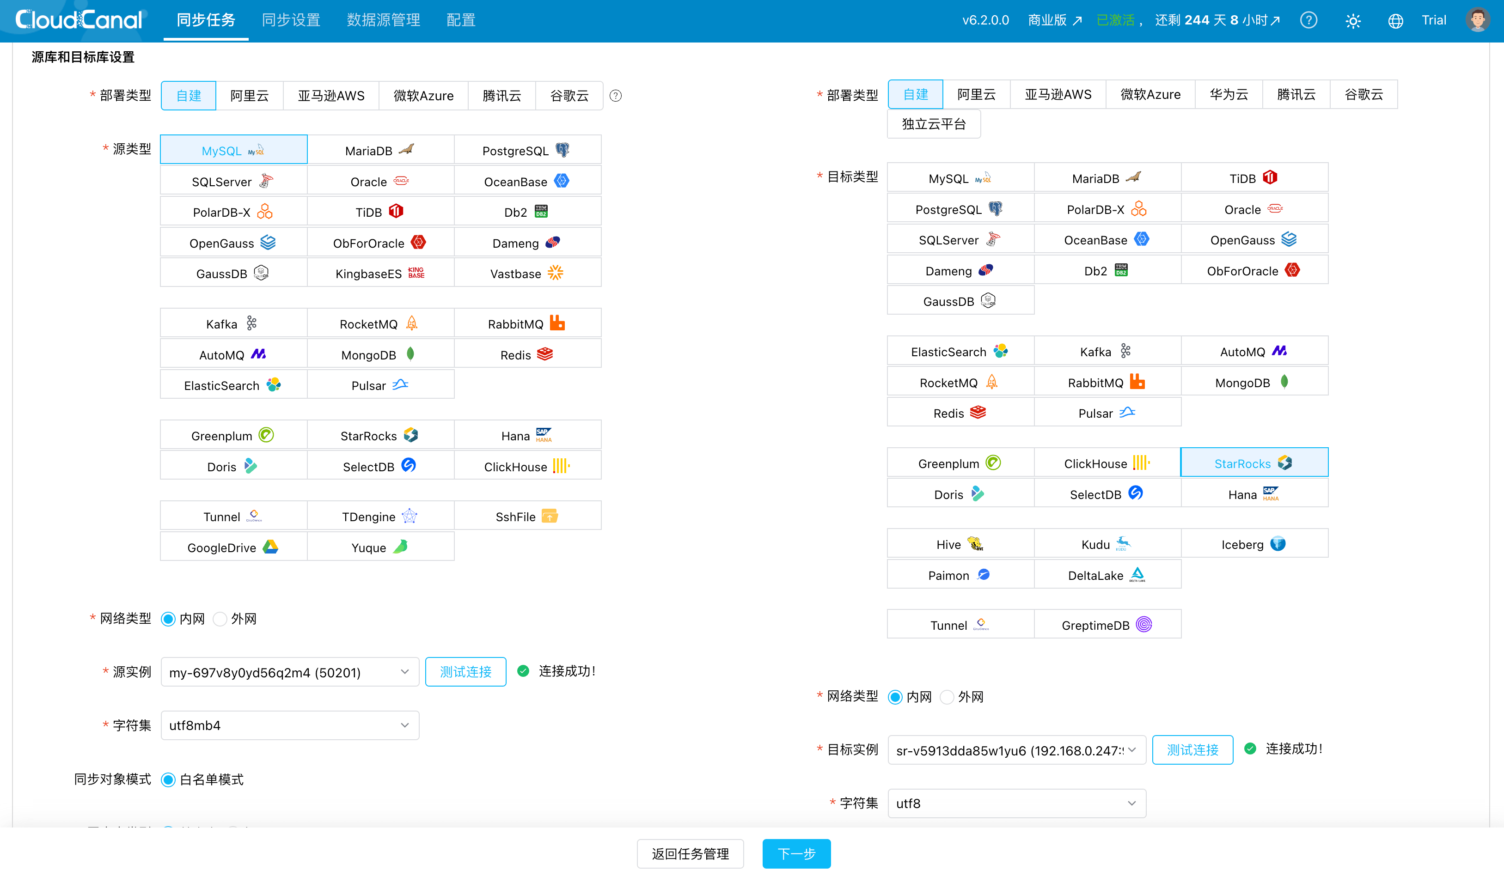Select Redis as source type
This screenshot has height=876, width=1504.
[x=527, y=354]
